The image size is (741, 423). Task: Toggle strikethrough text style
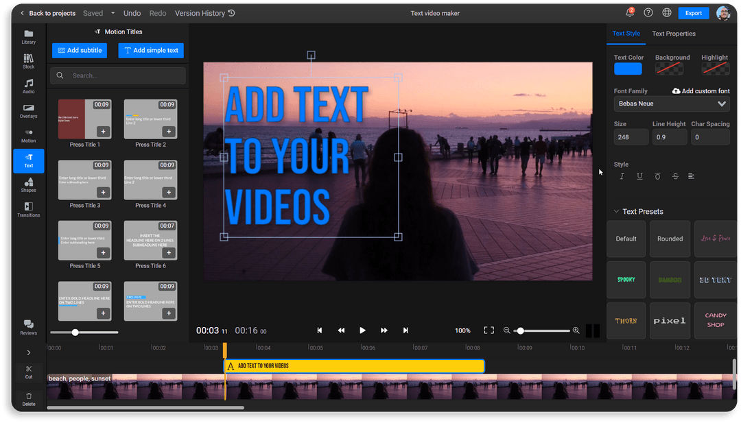click(x=675, y=176)
